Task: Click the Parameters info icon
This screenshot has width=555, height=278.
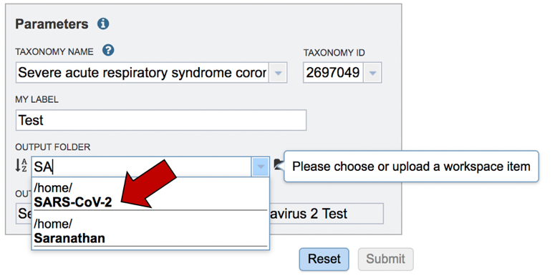Action: (103, 24)
